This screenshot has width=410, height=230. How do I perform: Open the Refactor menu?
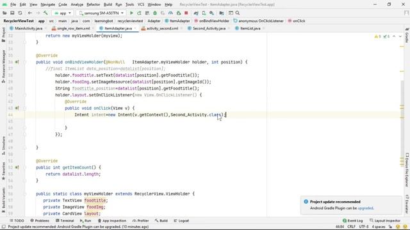coord(94,4)
